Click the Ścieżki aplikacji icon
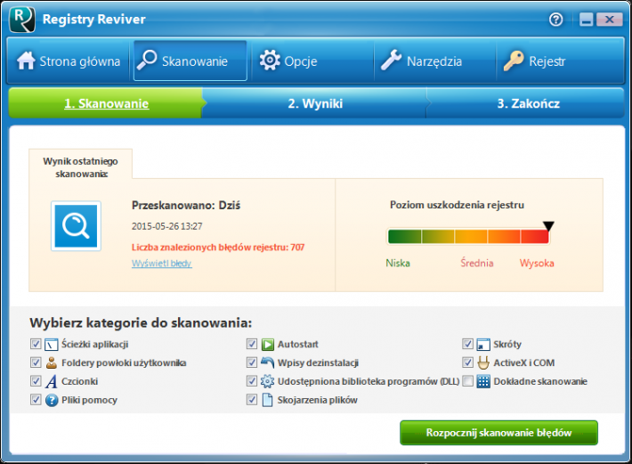632x464 pixels. point(52,345)
